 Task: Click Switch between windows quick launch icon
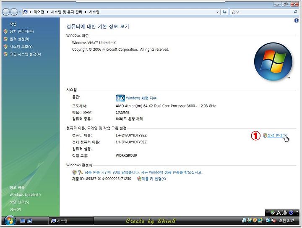point(29,221)
